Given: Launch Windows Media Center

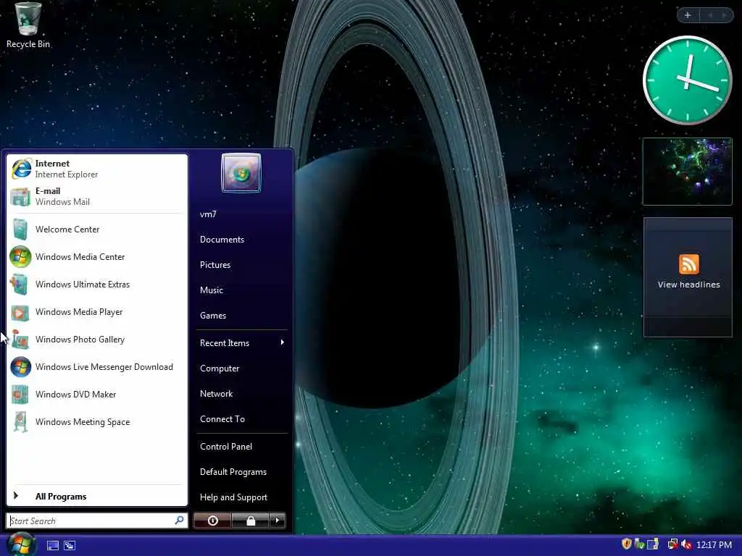Looking at the screenshot, I should point(97,257).
